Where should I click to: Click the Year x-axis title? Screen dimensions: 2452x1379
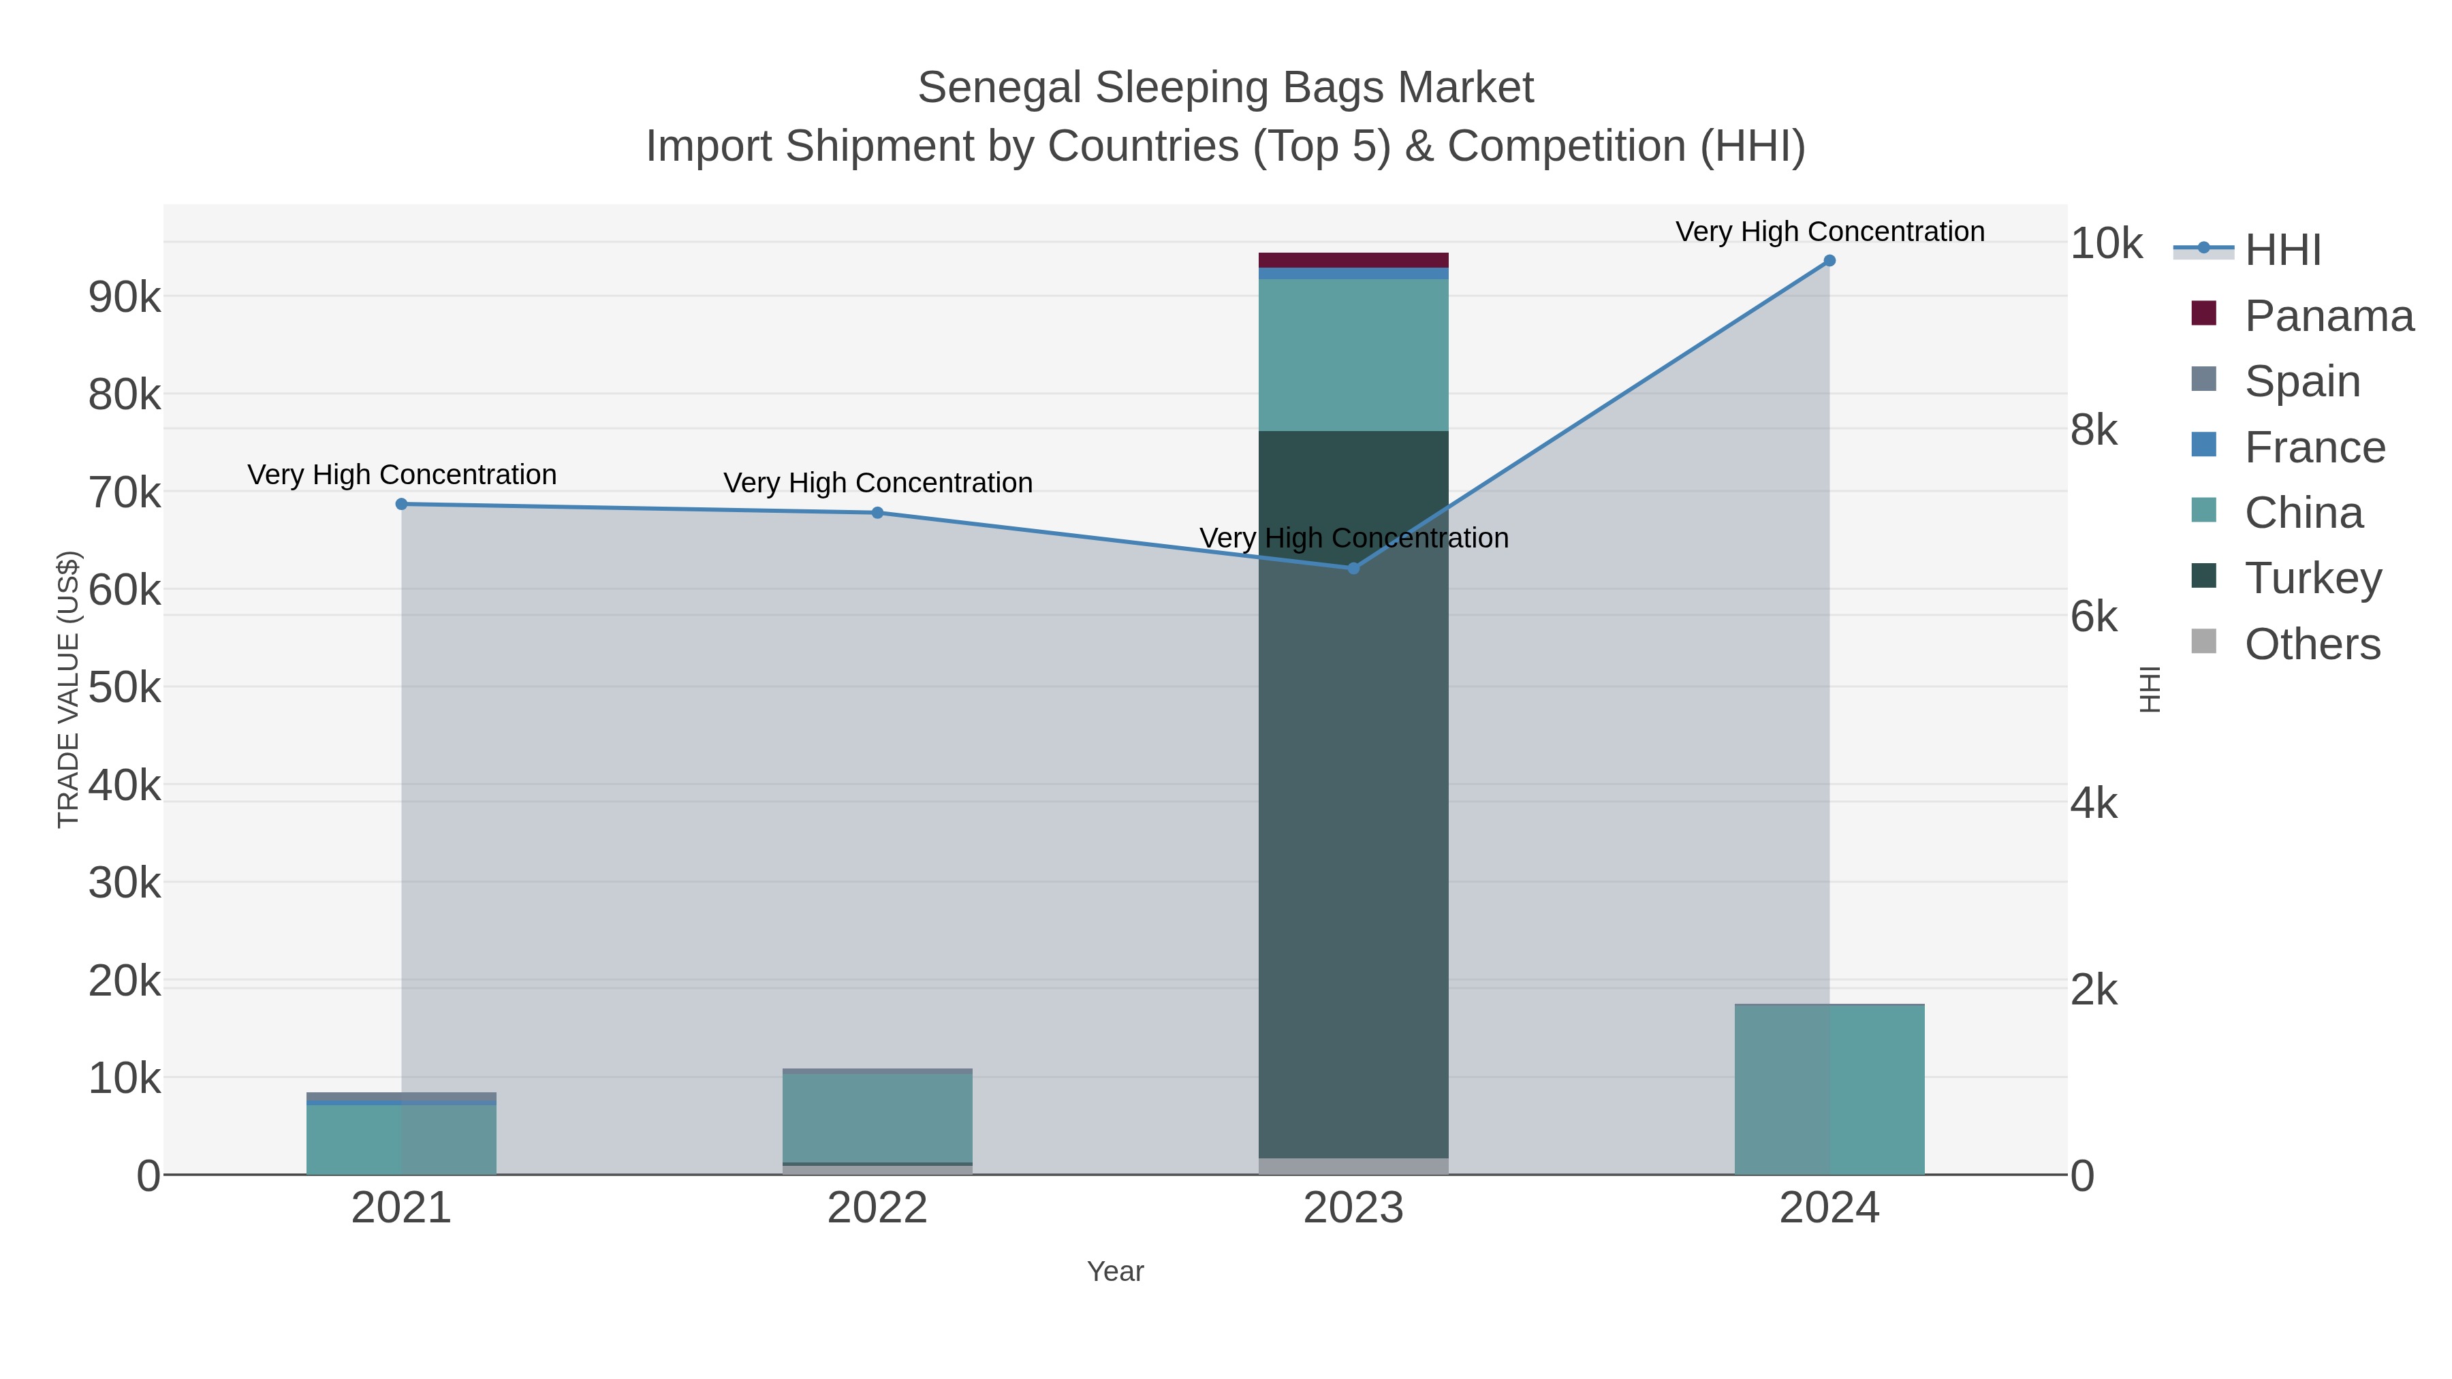[x=1116, y=1271]
